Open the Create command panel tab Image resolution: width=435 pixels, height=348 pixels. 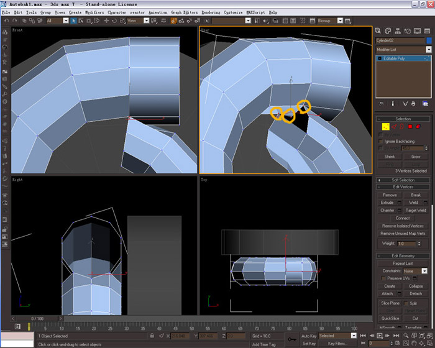coord(378,31)
